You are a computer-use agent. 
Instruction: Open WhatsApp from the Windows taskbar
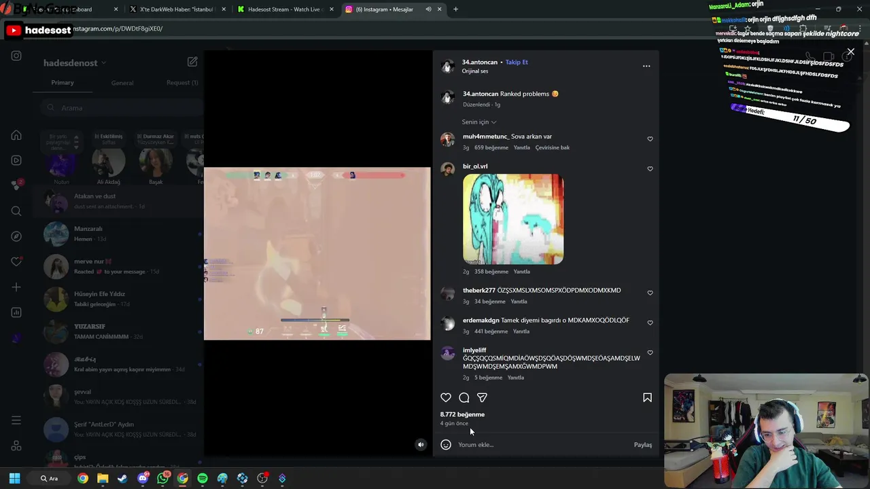[x=163, y=478]
